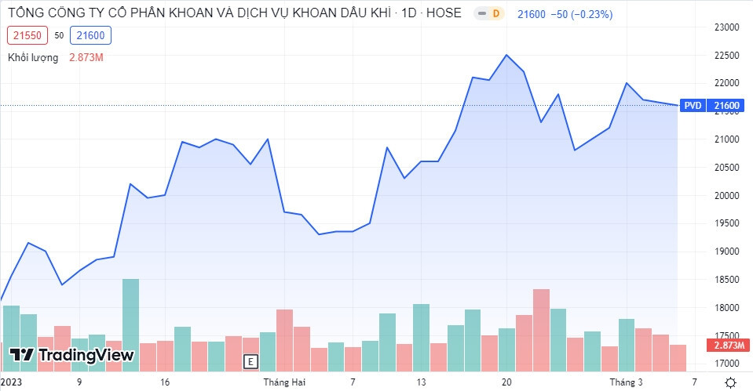Click the 'Tháng 3' date label
The height and width of the screenshot is (391, 753).
pos(627,382)
